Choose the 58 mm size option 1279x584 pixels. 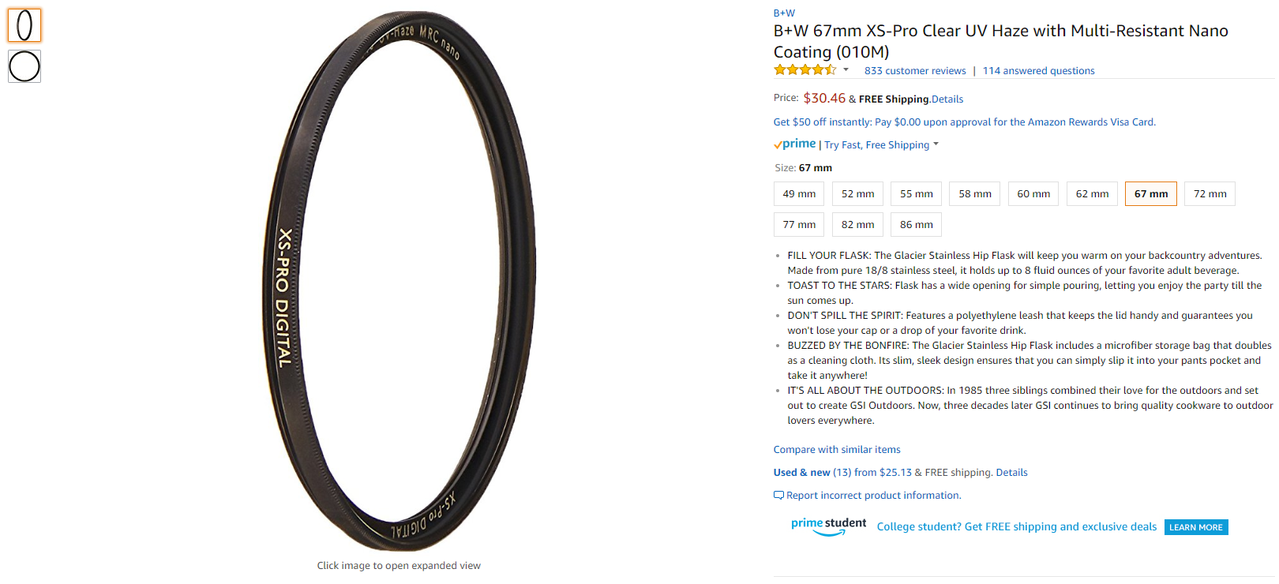[x=975, y=194]
